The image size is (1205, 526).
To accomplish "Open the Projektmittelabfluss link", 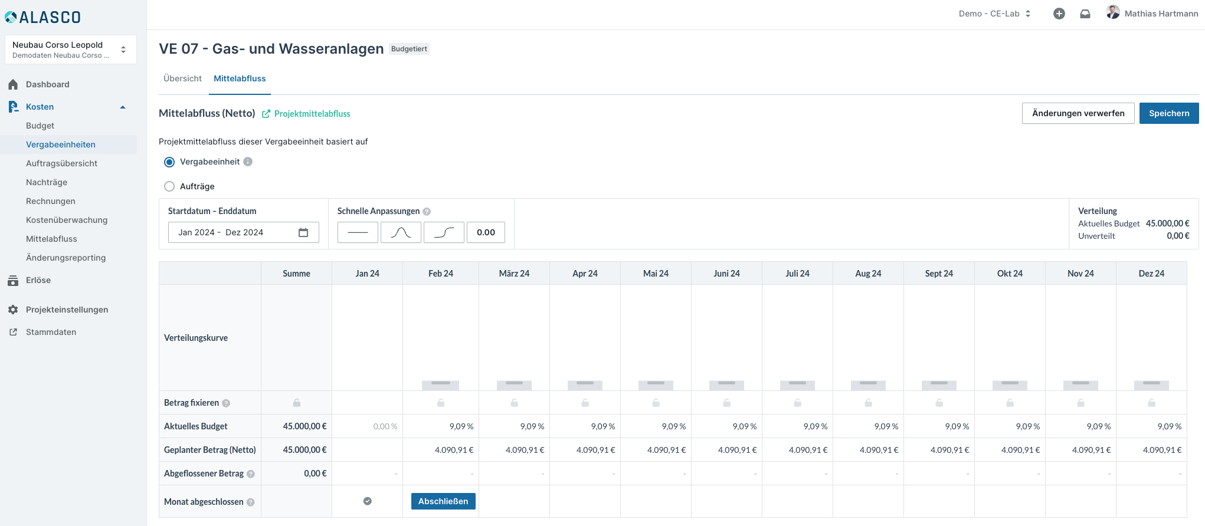I will pos(312,114).
